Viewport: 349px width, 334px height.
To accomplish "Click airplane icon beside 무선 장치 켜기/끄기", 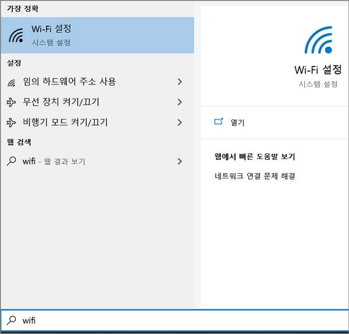I will (x=12, y=103).
